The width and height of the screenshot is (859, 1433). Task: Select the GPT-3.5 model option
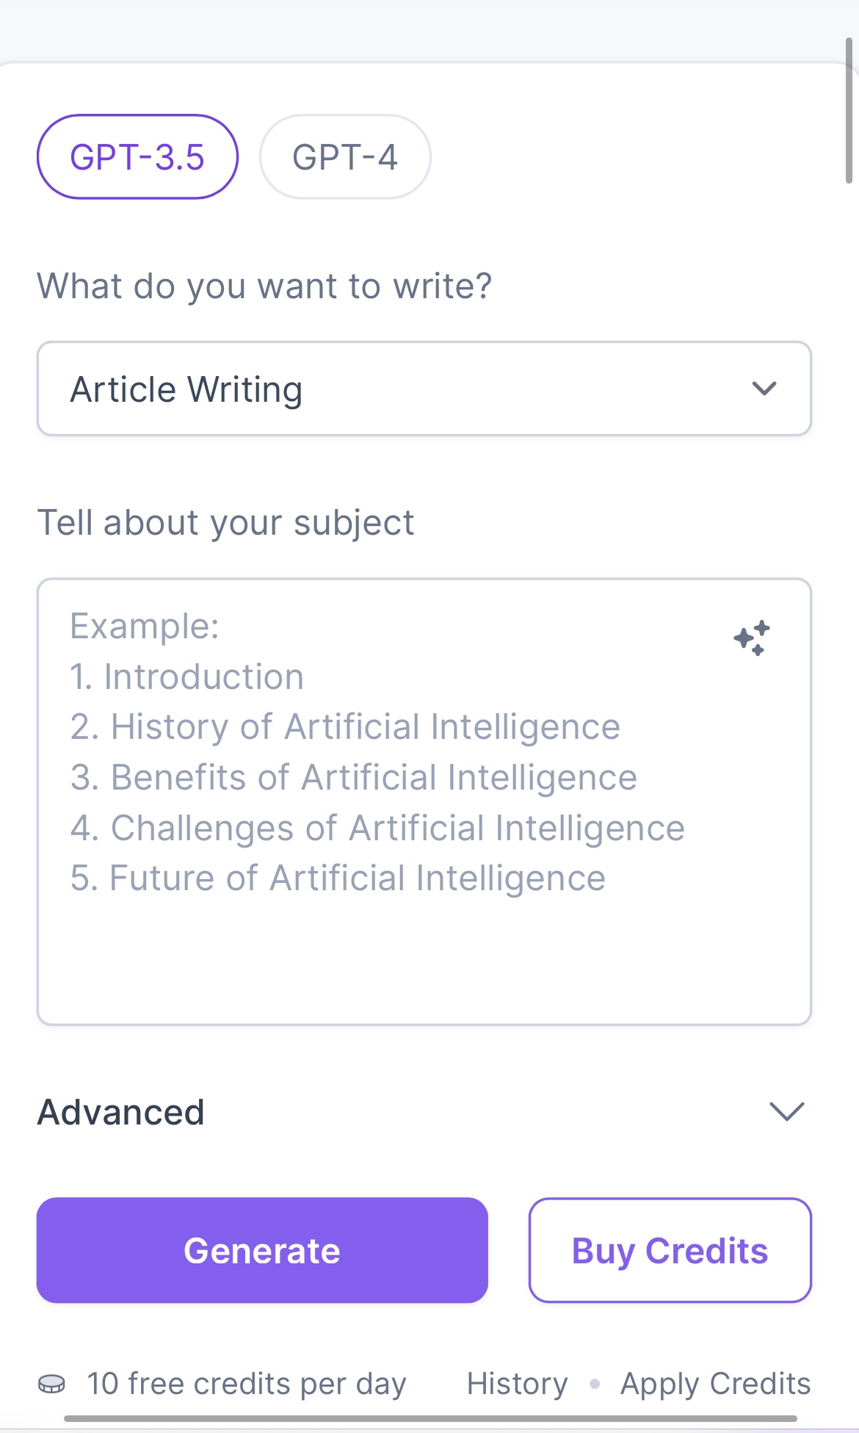click(x=137, y=156)
